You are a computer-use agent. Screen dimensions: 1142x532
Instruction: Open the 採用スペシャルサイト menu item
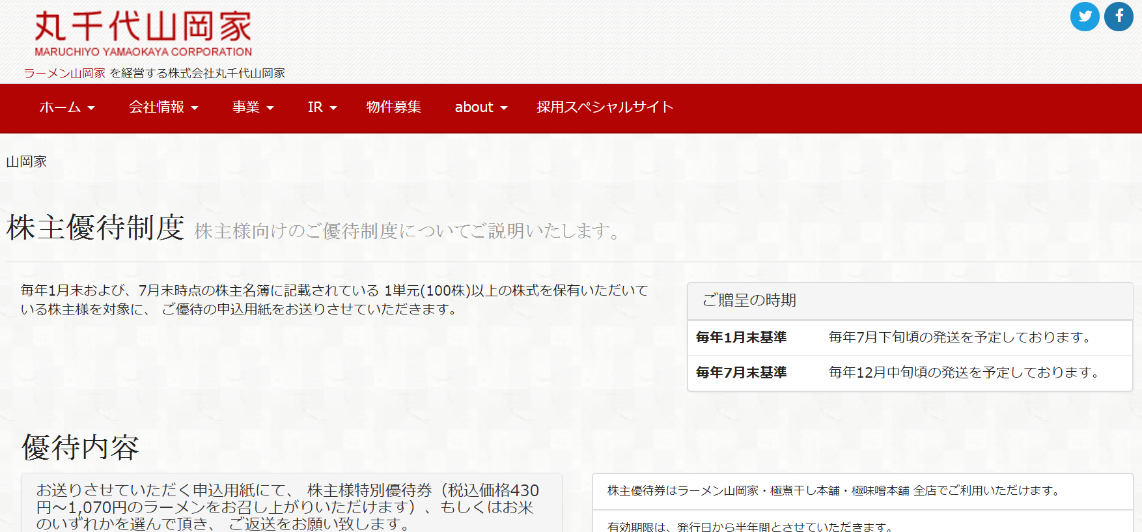point(605,107)
